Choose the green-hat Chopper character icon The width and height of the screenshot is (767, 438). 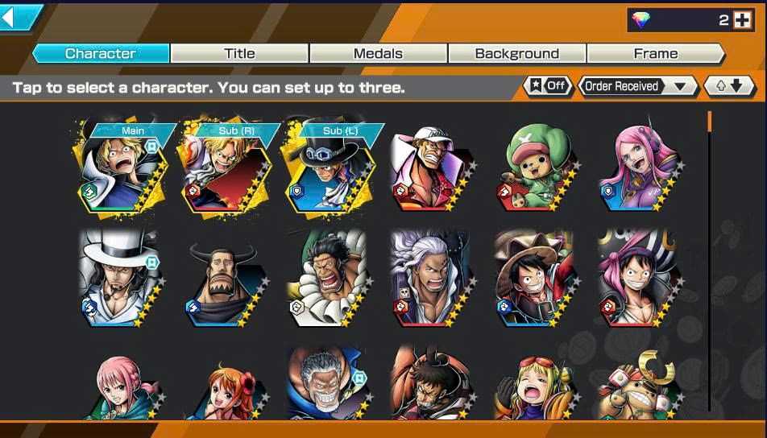[537, 168]
